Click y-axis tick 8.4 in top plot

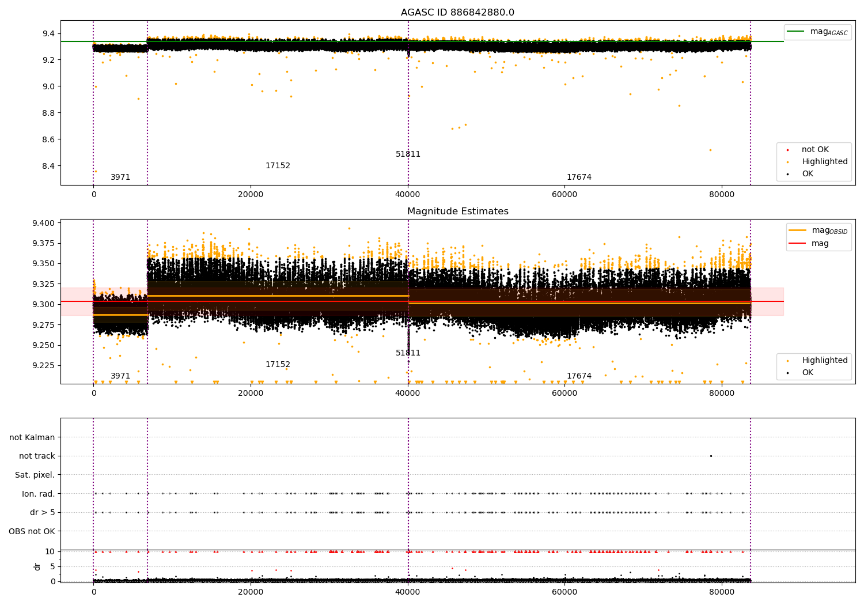coord(48,167)
